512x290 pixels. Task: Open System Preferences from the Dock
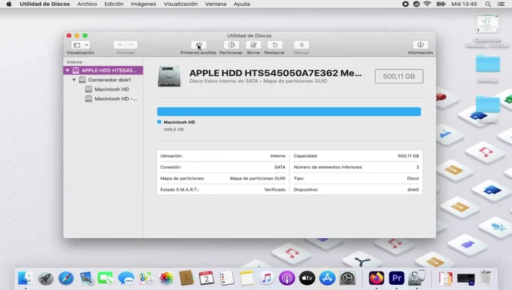[x=347, y=278]
